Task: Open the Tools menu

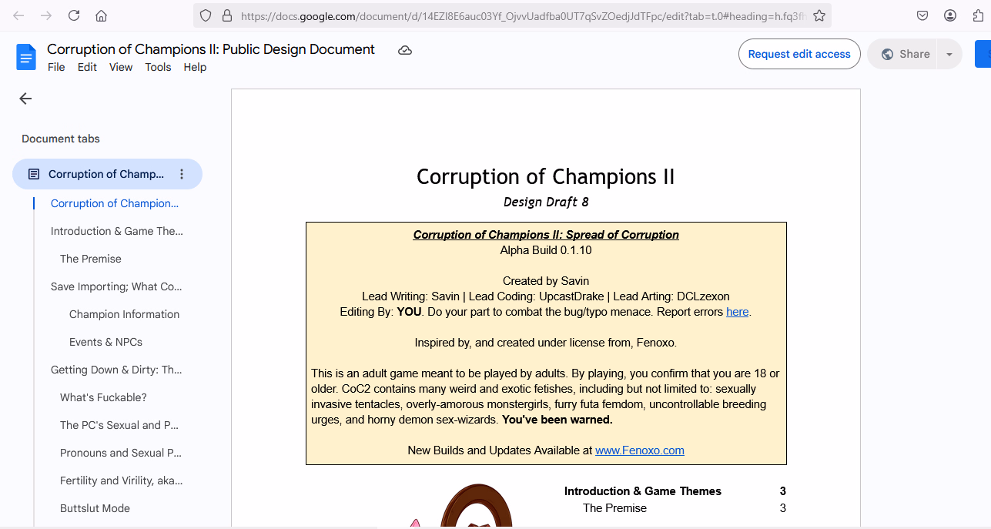Action: (x=158, y=67)
